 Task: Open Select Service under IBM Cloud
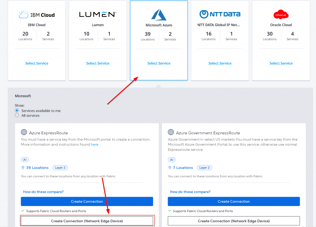point(37,63)
